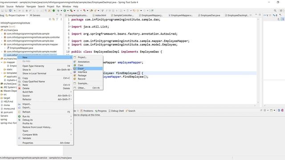Switch to the index.html editor tab

[x=99, y=16]
